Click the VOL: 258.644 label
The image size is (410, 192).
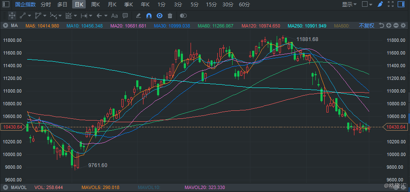point(49,187)
